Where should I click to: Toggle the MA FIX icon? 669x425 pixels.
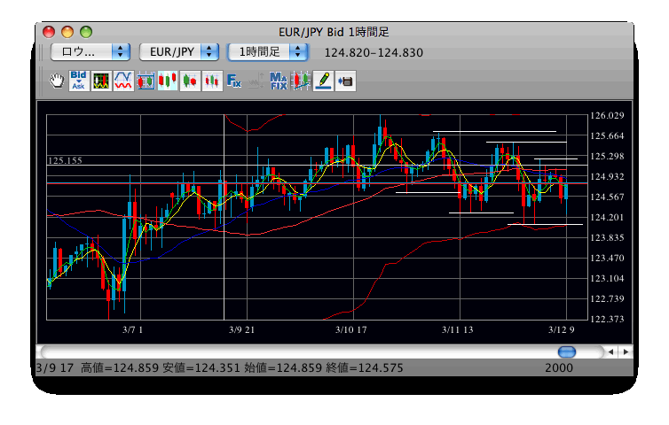(279, 81)
